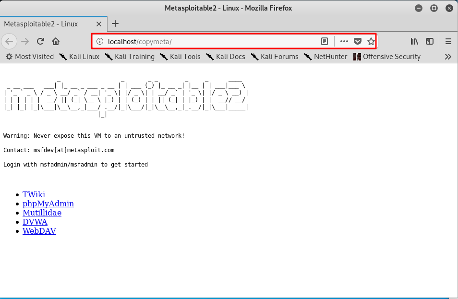The image size is (458, 299).
Task: Open the DVWA link
Action: click(x=35, y=222)
